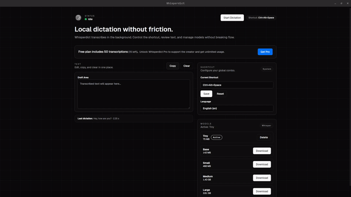Download the Large model
The height and width of the screenshot is (197, 351).
coord(262,191)
